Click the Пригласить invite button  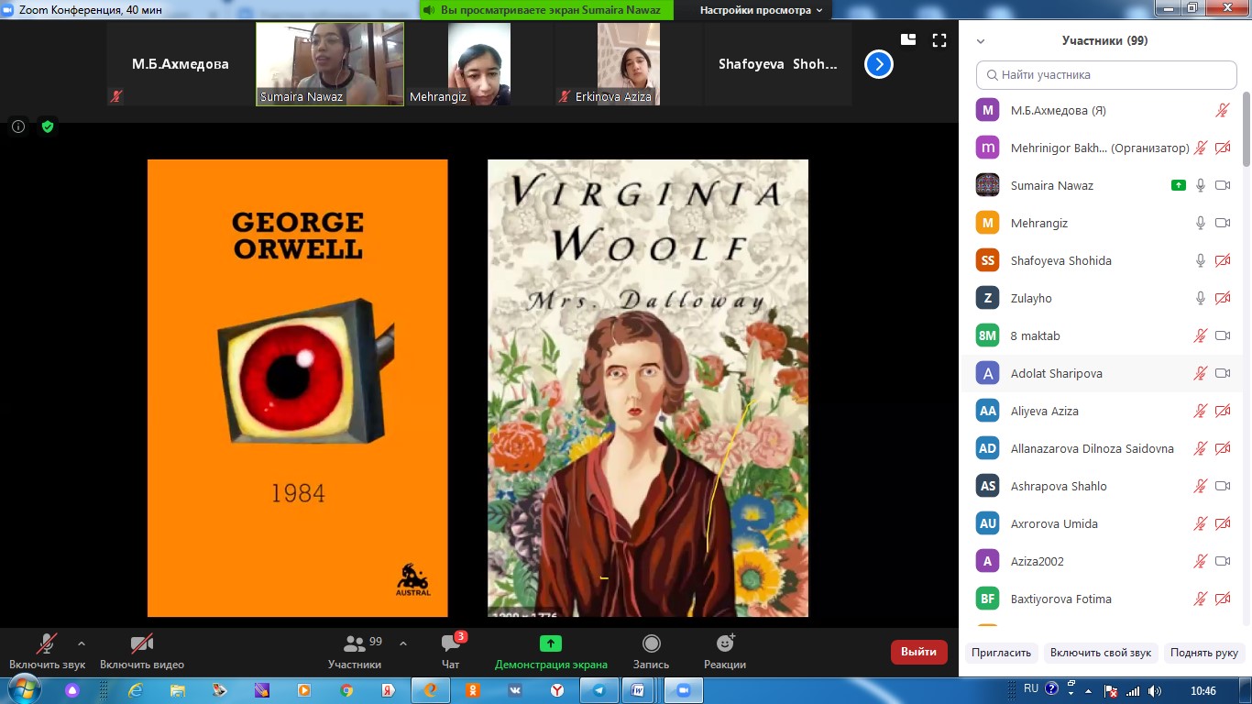[x=1002, y=653]
